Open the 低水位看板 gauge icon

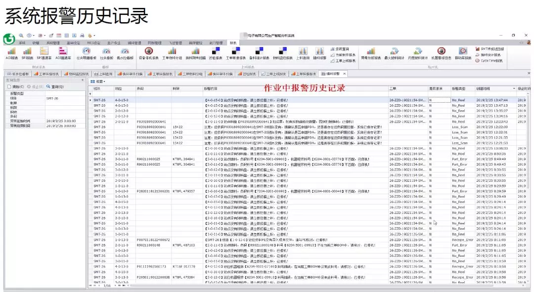coord(125,52)
